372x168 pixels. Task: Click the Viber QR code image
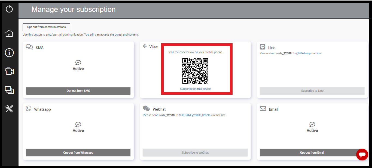[x=195, y=71]
